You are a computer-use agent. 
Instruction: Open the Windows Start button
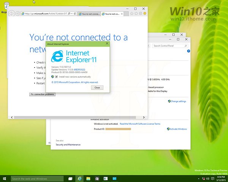click(x=4, y=179)
